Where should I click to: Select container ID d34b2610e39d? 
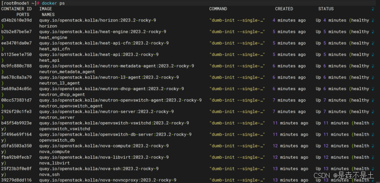click(x=17, y=20)
